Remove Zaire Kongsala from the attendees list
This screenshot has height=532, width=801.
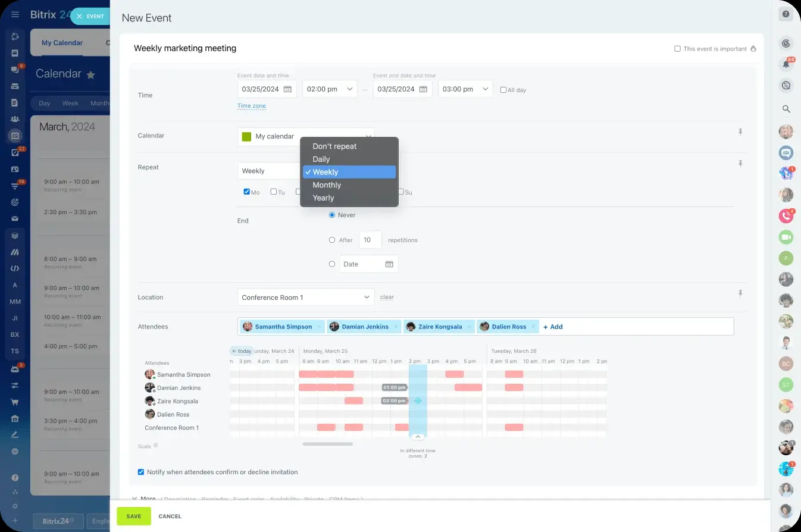click(x=470, y=326)
